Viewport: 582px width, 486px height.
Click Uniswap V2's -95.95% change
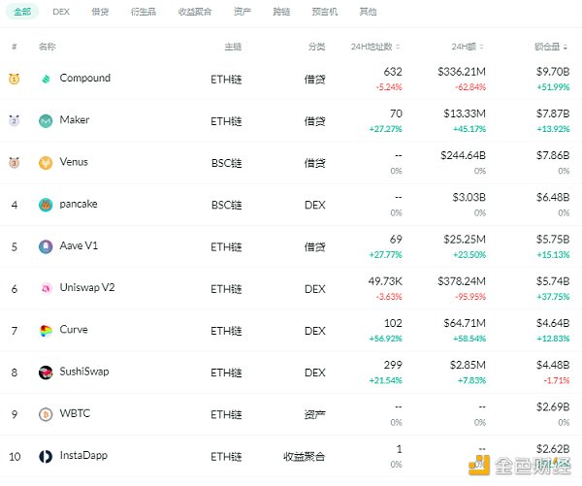point(470,297)
